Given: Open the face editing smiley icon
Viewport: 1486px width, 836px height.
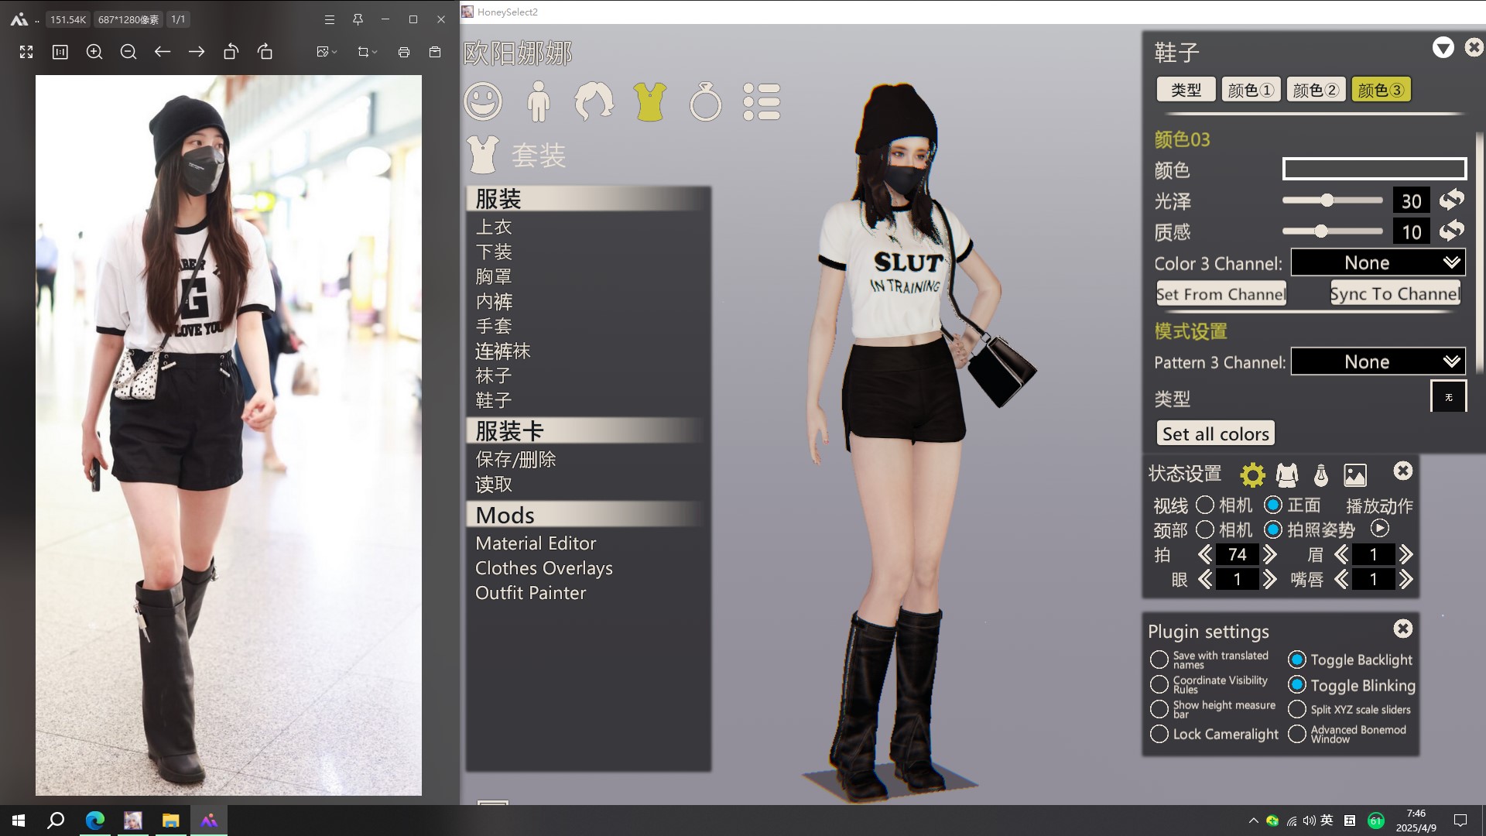Looking at the screenshot, I should (483, 101).
